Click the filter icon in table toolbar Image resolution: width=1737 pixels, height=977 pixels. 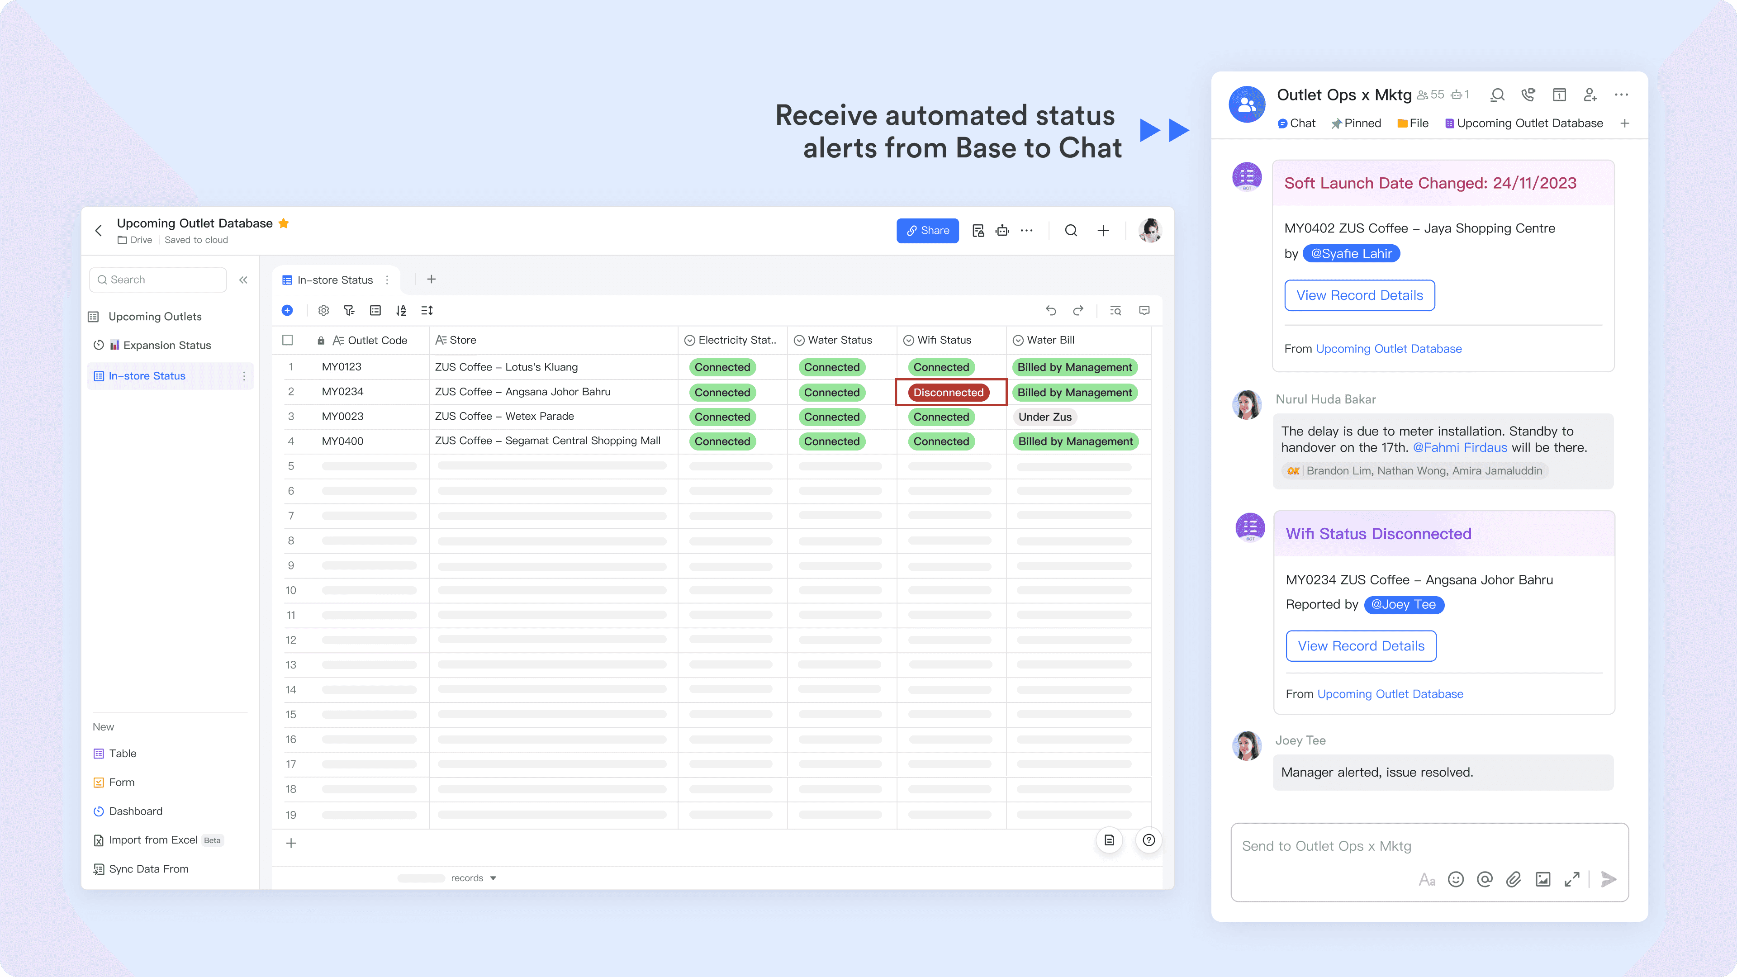click(349, 310)
